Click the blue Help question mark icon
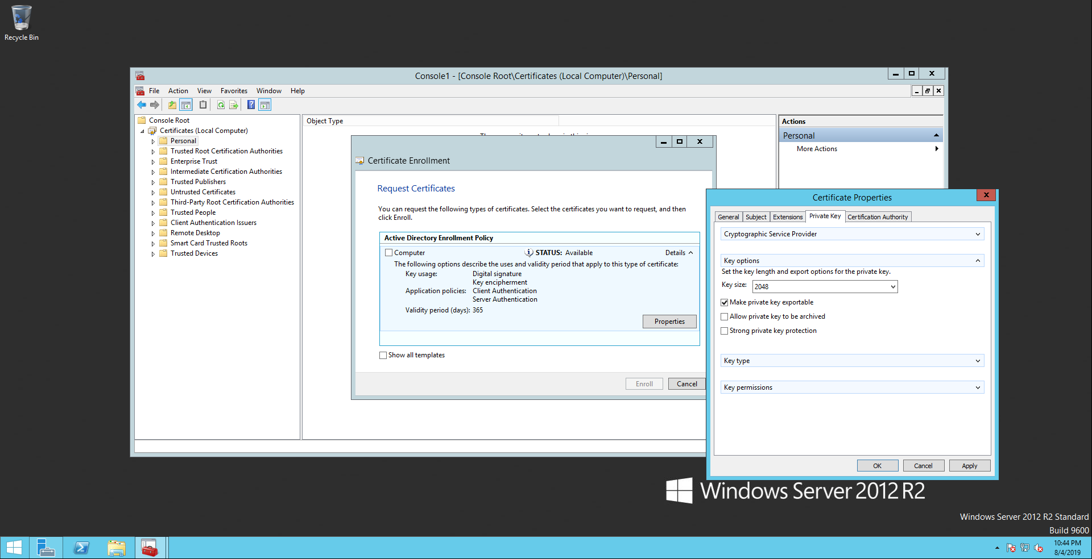 [x=251, y=105]
